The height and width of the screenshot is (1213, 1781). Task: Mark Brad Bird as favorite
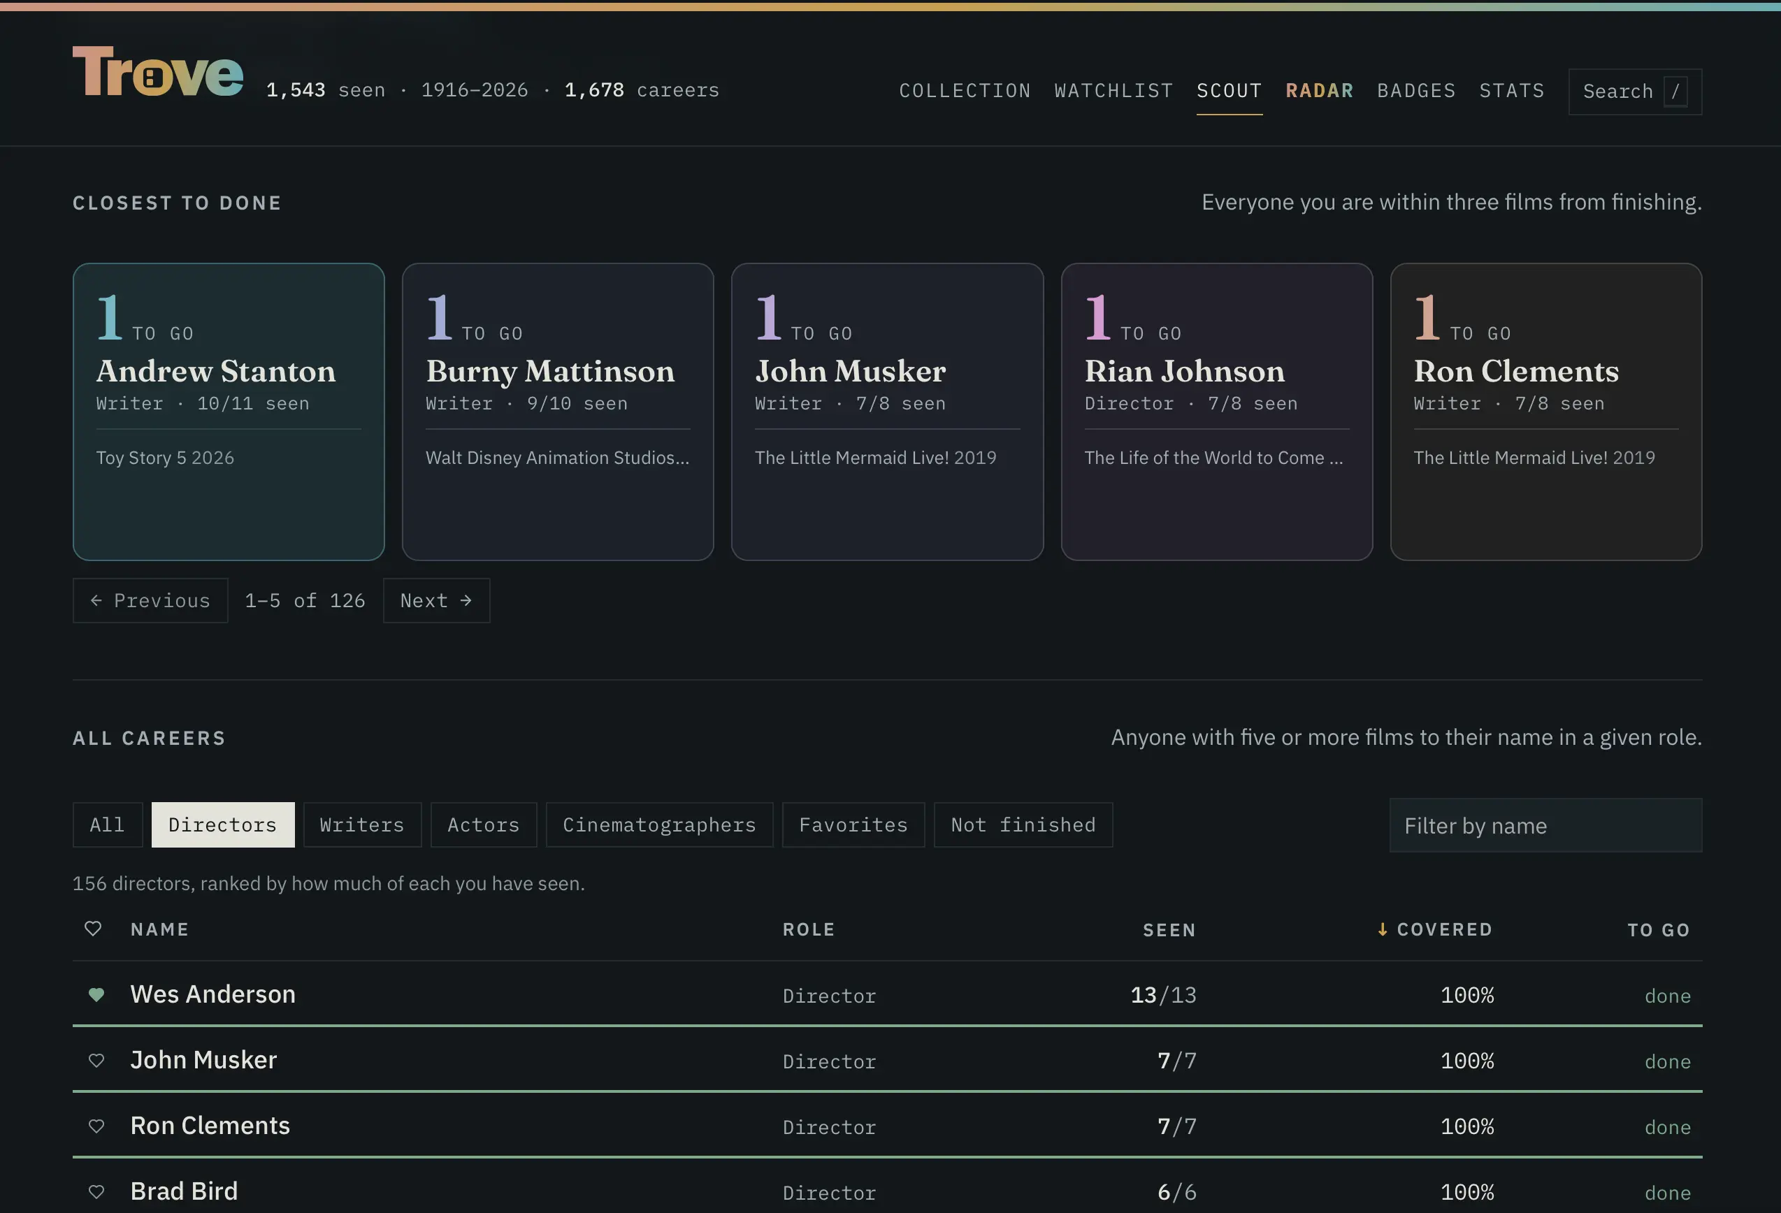point(96,1192)
